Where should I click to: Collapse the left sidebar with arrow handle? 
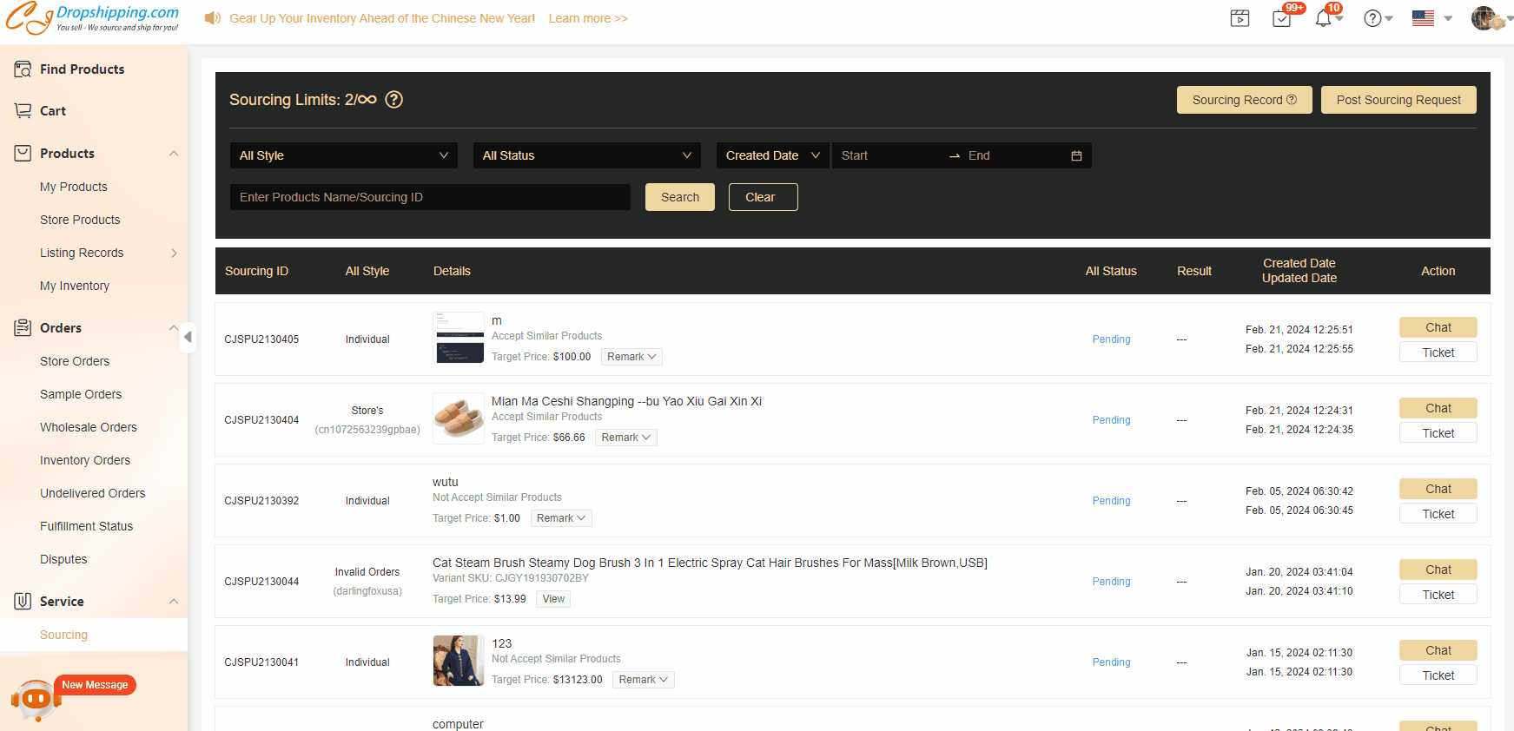188,337
